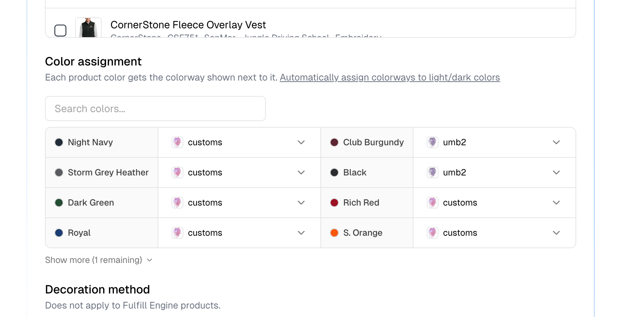Click the Night Navy color name

click(x=90, y=142)
